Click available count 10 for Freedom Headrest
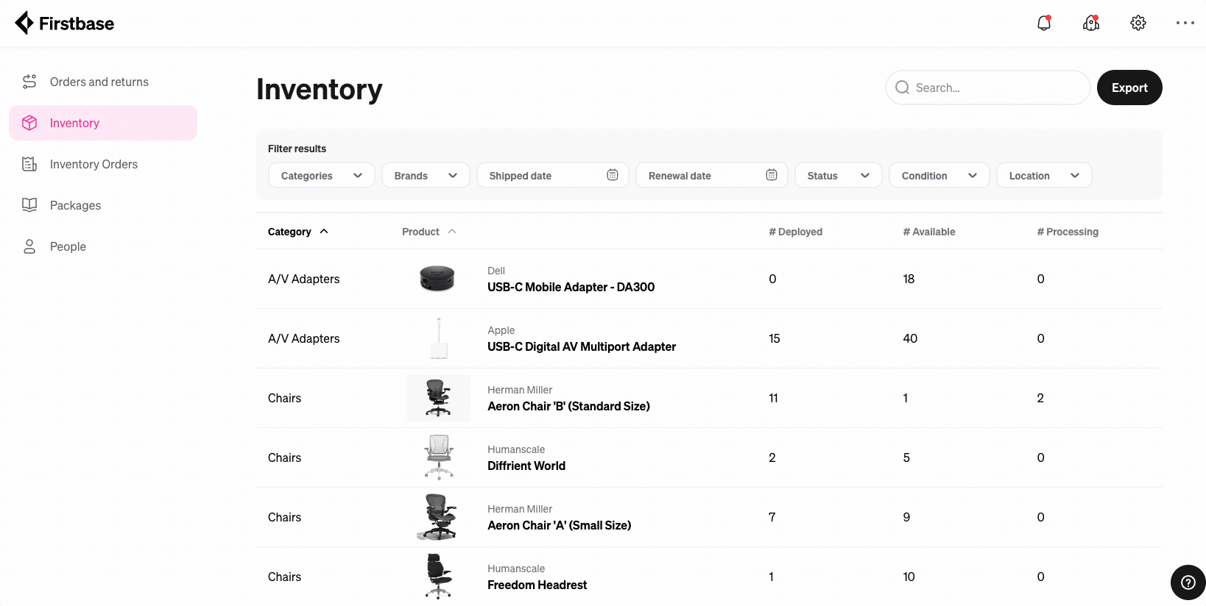 tap(909, 577)
